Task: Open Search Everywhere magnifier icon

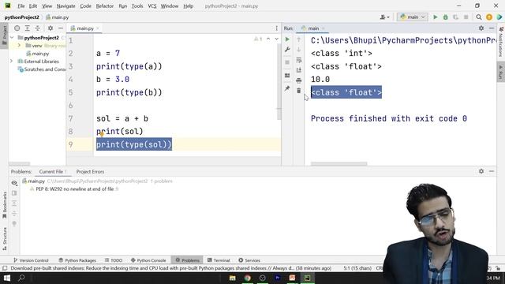Action: (x=479, y=17)
